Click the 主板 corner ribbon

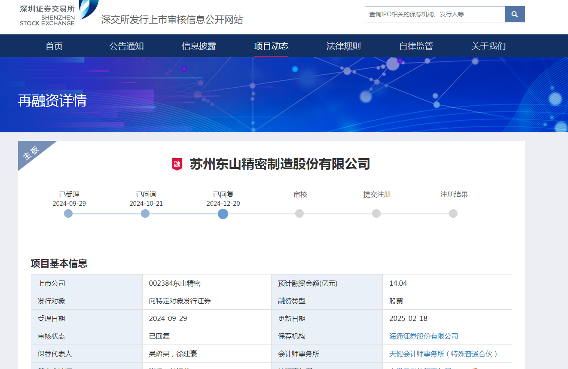[x=33, y=152]
